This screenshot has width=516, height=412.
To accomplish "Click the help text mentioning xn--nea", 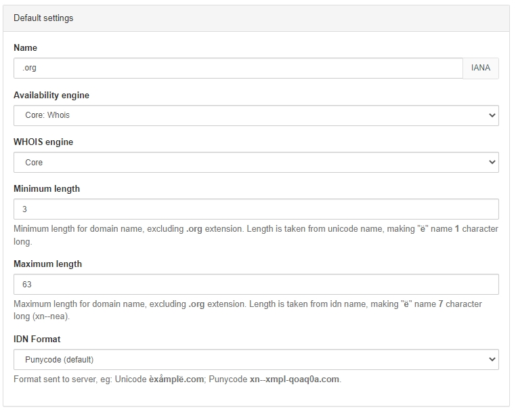I will pos(248,310).
